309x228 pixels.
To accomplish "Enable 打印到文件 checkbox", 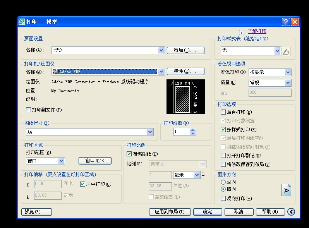I will tap(28, 110).
